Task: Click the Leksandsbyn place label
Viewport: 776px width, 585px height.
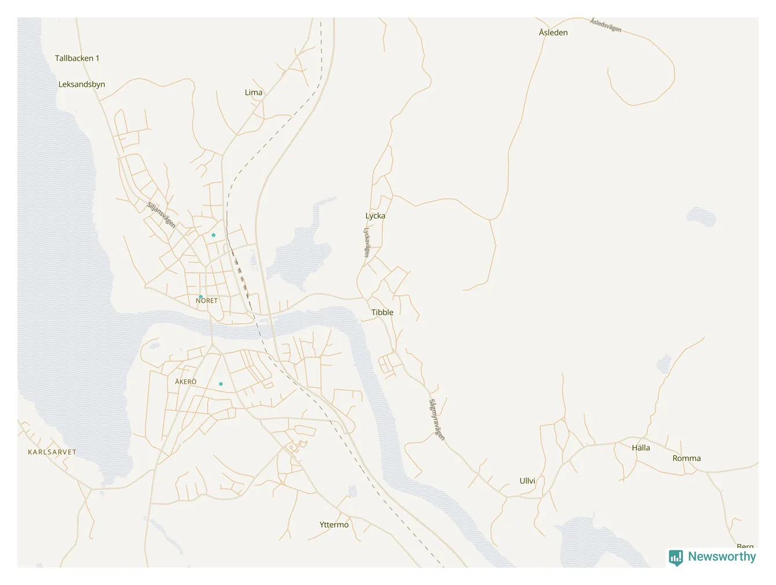Action: [x=82, y=84]
